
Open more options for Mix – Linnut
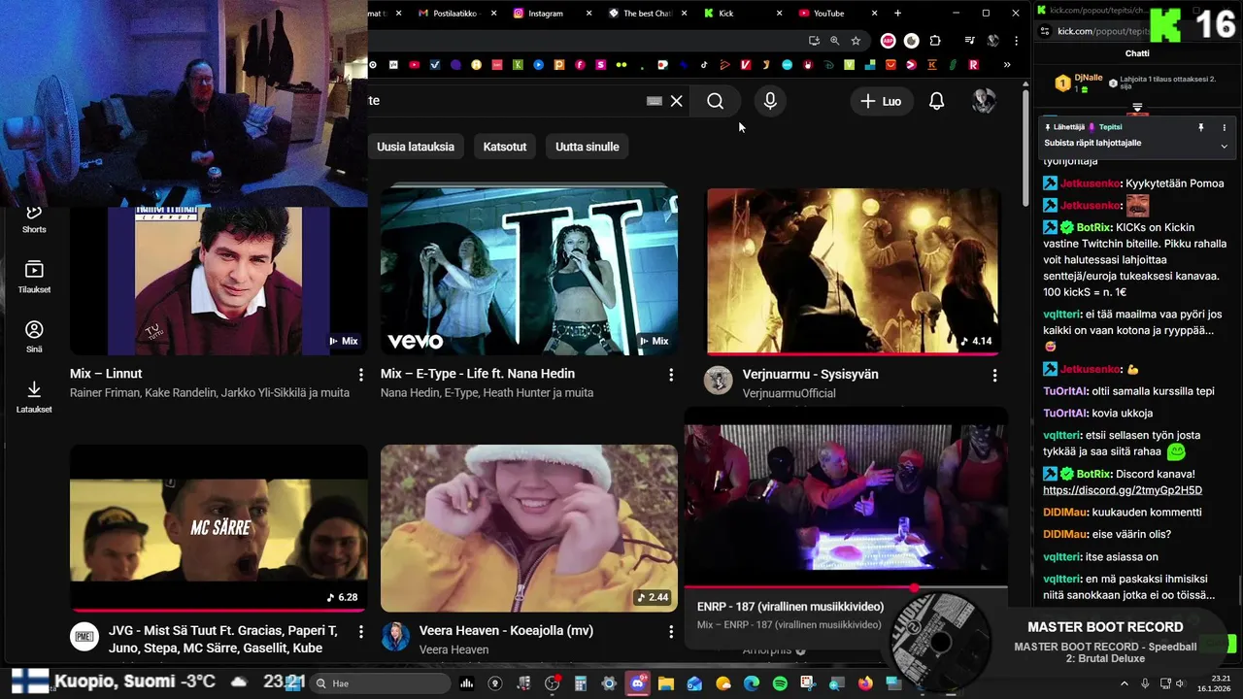click(361, 375)
